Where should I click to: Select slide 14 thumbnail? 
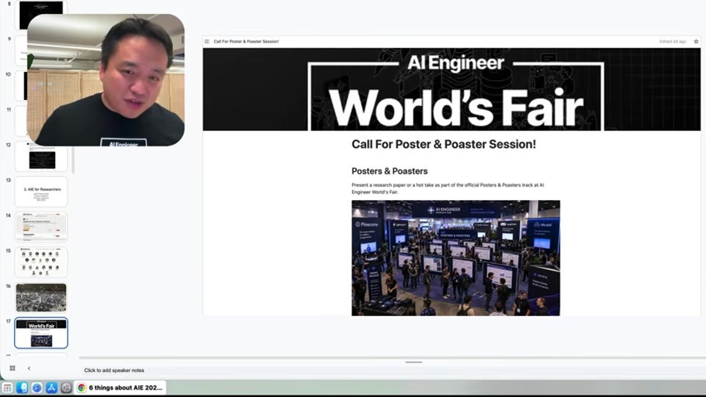coord(41,227)
